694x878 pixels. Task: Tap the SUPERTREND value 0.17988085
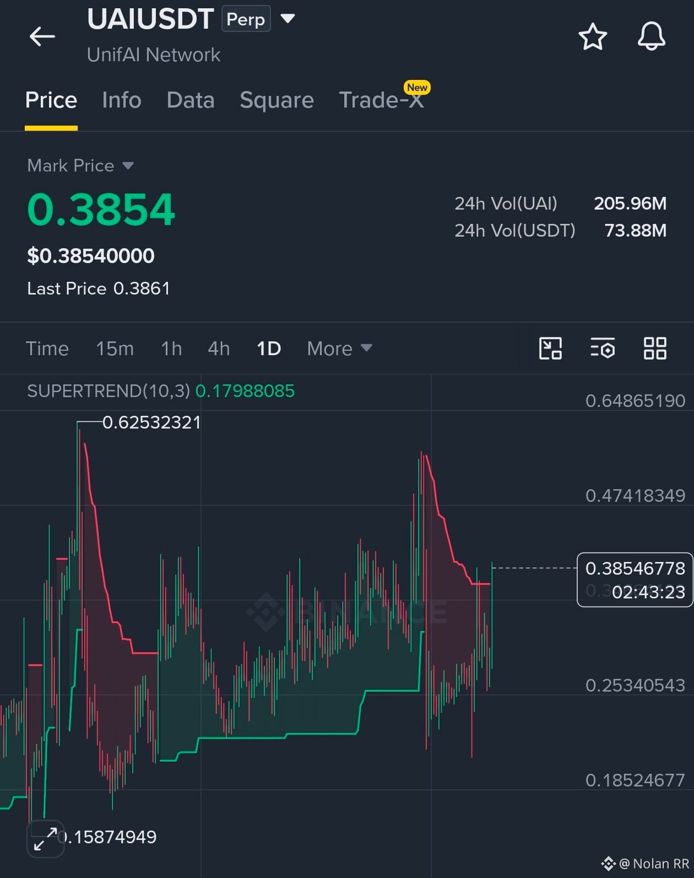point(245,391)
